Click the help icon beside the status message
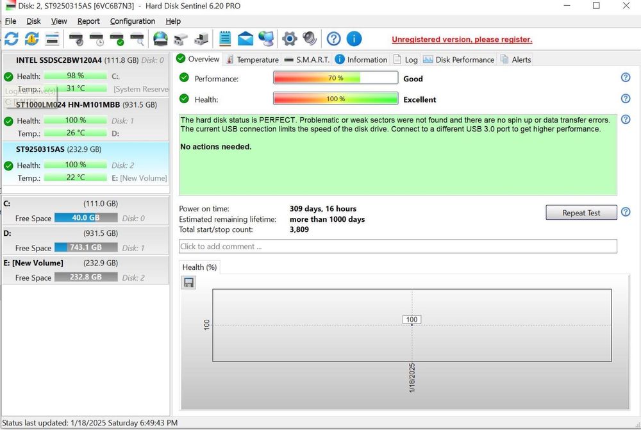Viewport: 641px width, 430px height. tap(626, 119)
